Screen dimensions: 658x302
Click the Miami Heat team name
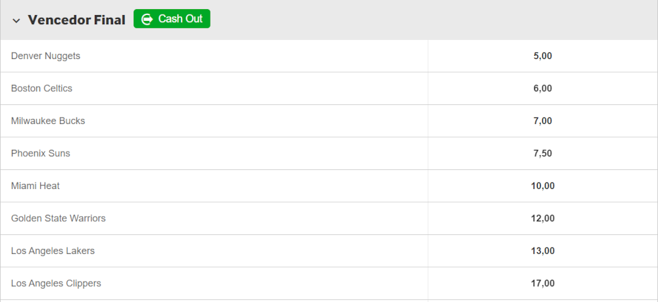click(36, 186)
